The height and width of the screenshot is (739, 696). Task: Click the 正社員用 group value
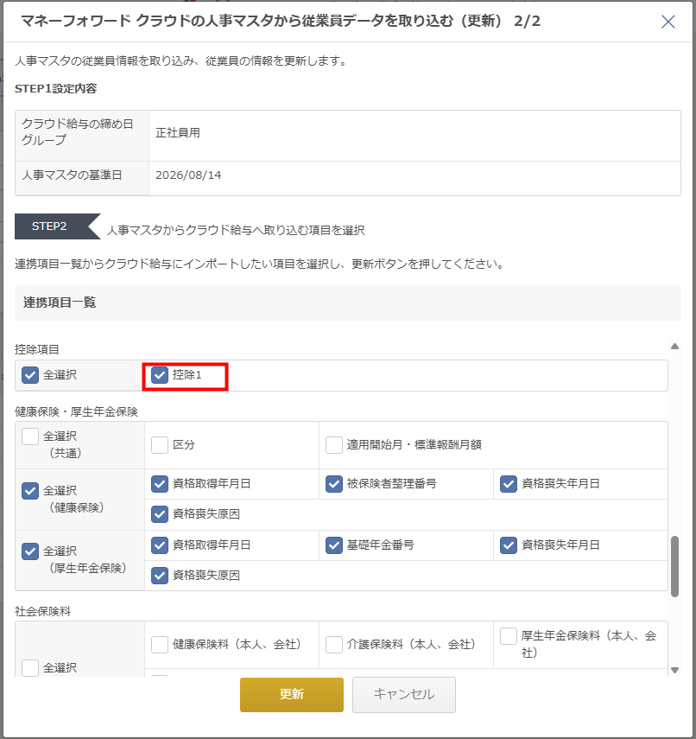[x=178, y=133]
